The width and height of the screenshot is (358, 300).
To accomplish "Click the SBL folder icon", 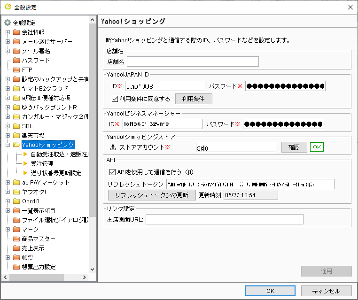I will [16, 126].
